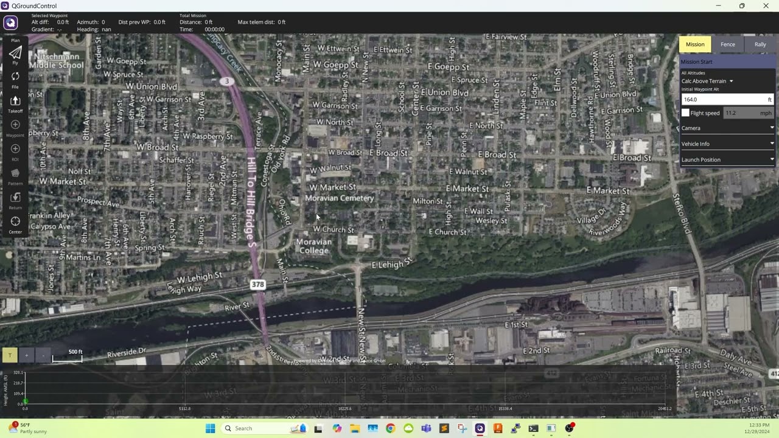Switch to the Fly view

click(15, 55)
